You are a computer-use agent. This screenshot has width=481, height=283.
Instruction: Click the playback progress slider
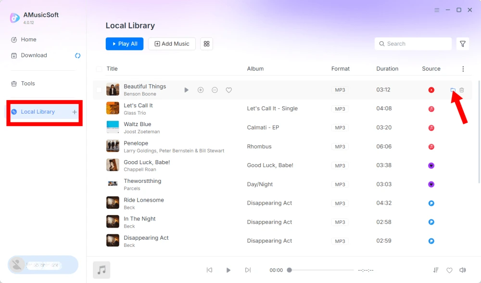pyautogui.click(x=320, y=270)
